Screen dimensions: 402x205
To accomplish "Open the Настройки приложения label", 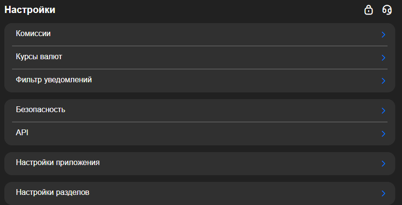I will click(58, 163).
